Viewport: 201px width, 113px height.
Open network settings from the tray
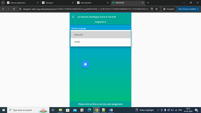pos(176,110)
